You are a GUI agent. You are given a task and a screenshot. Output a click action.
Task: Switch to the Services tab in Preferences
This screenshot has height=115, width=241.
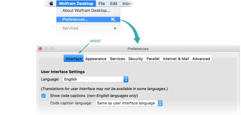[x=117, y=59]
